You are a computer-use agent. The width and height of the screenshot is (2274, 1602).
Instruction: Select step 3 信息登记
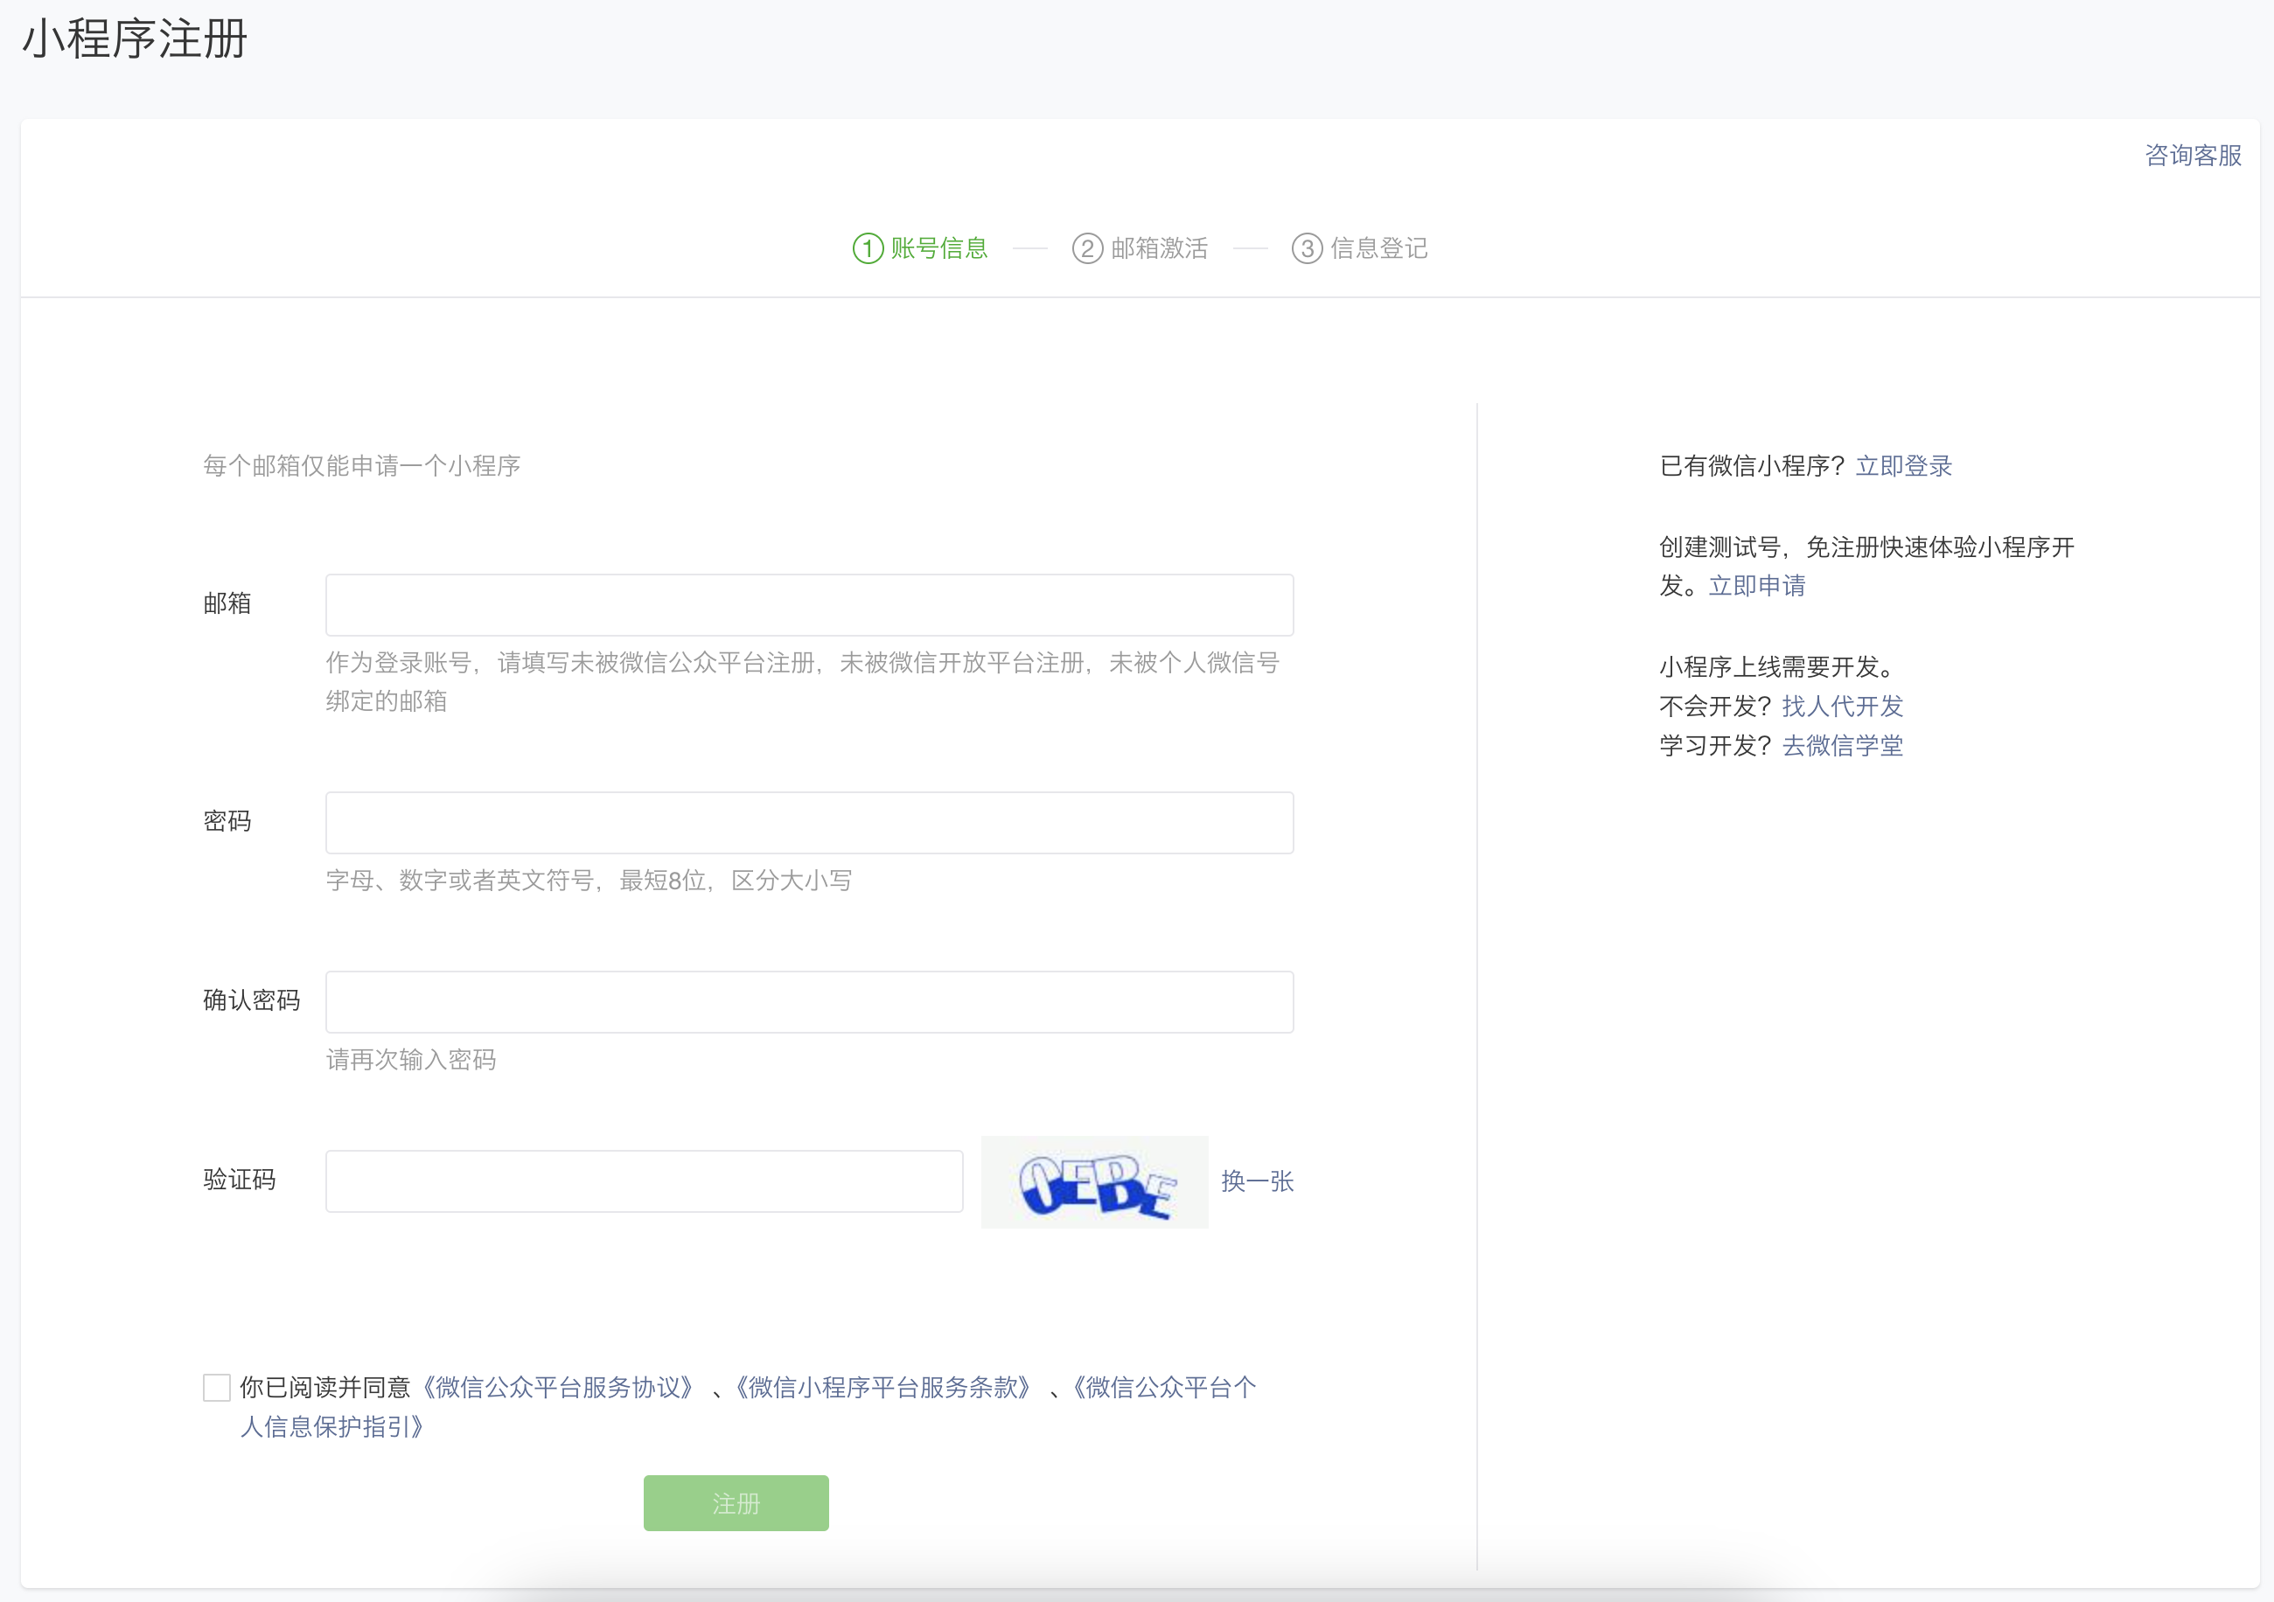(1360, 247)
